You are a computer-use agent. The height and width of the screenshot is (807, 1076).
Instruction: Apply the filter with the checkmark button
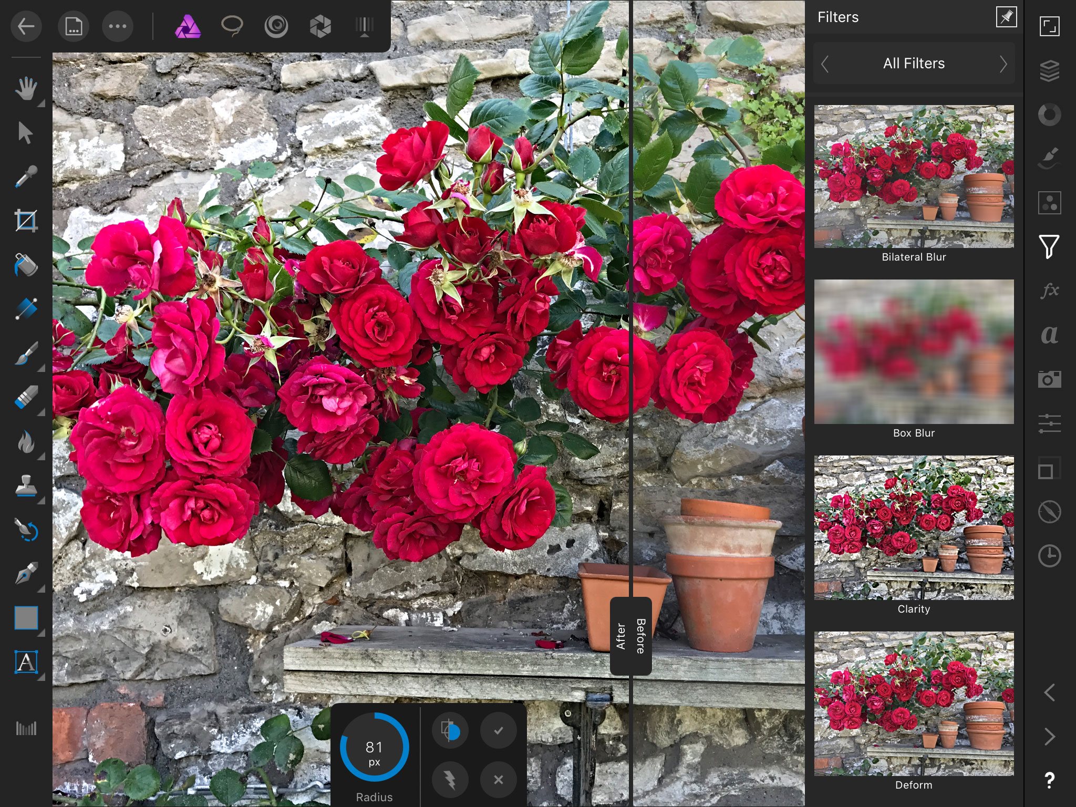(x=498, y=730)
